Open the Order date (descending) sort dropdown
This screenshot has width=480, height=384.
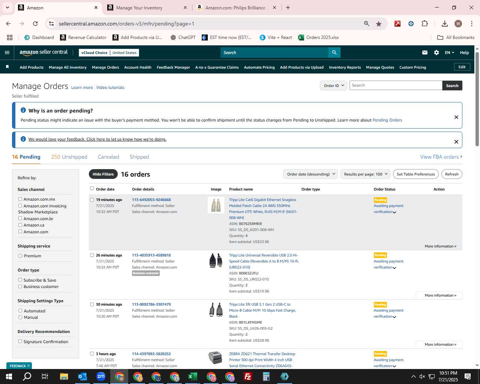point(311,174)
